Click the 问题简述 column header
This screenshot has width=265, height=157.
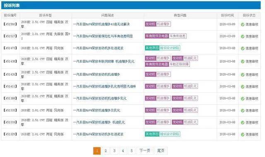[x=108, y=15]
